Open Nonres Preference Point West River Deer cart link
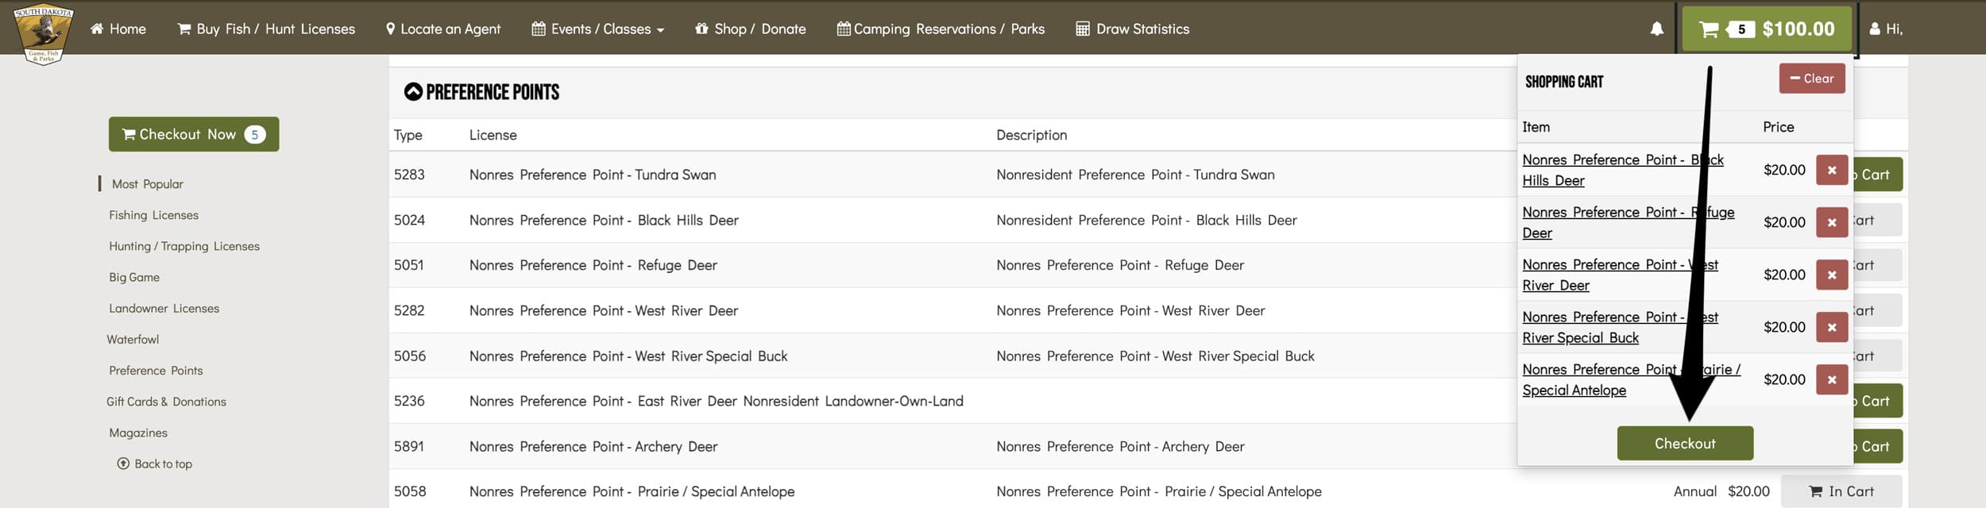The image size is (1986, 508). pos(1619,275)
